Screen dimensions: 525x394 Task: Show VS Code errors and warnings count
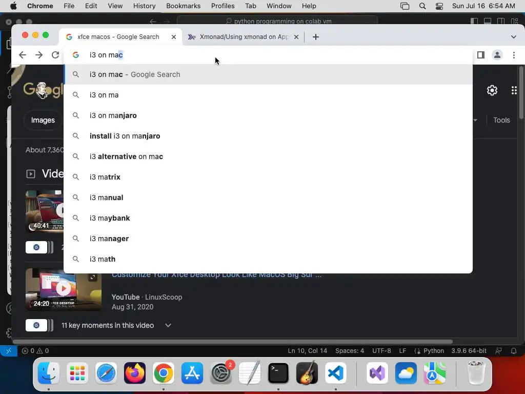[x=35, y=351]
